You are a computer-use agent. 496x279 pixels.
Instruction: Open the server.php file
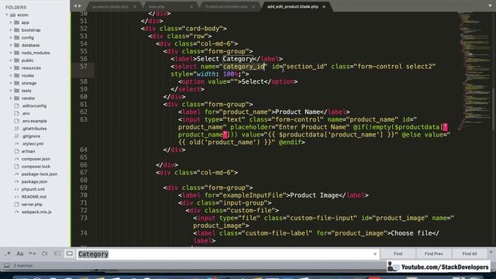(x=32, y=205)
